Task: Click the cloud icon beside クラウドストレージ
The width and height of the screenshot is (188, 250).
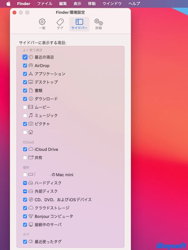Action: pos(31,208)
